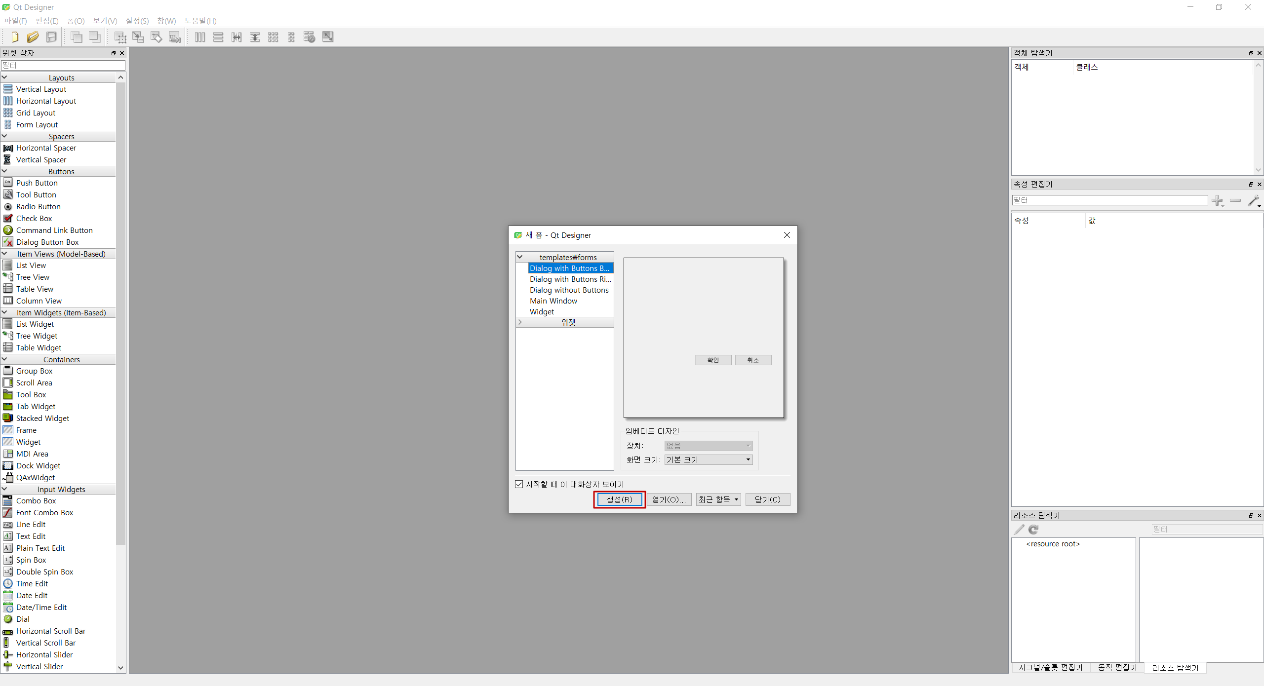
Task: Click the Lay Out in Grid icon
Action: 273,37
